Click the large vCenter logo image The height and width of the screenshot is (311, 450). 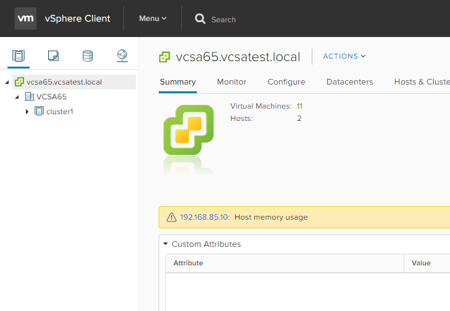(188, 130)
